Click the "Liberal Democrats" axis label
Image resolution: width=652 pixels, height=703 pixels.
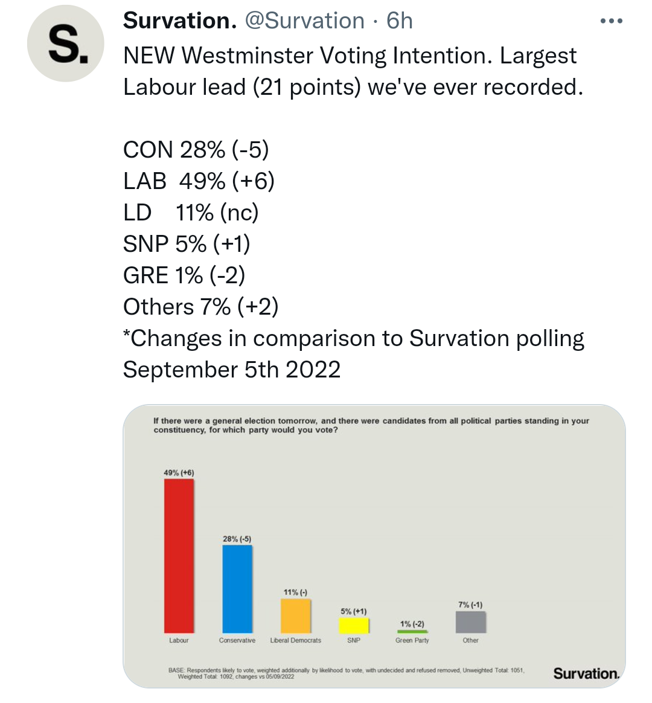point(296,640)
